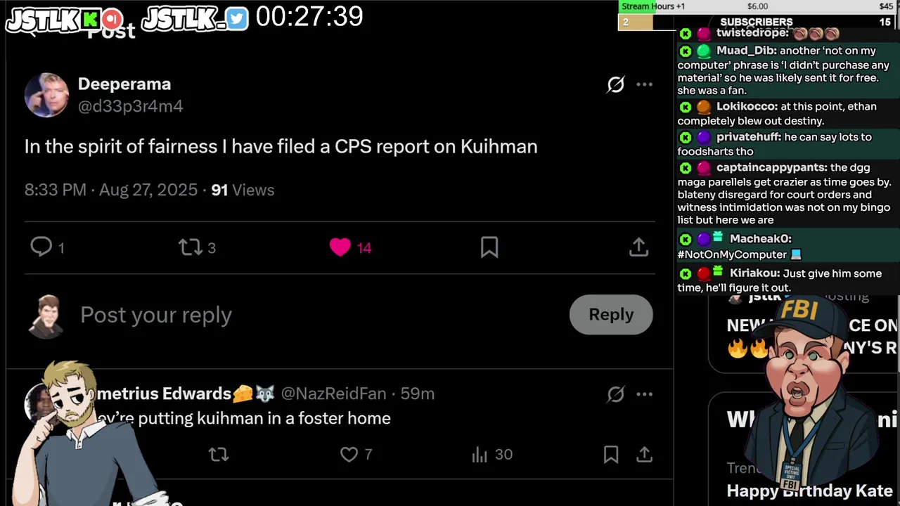Repost NazReidFan's foster home reply
This screenshot has height=506, width=900.
219,455
